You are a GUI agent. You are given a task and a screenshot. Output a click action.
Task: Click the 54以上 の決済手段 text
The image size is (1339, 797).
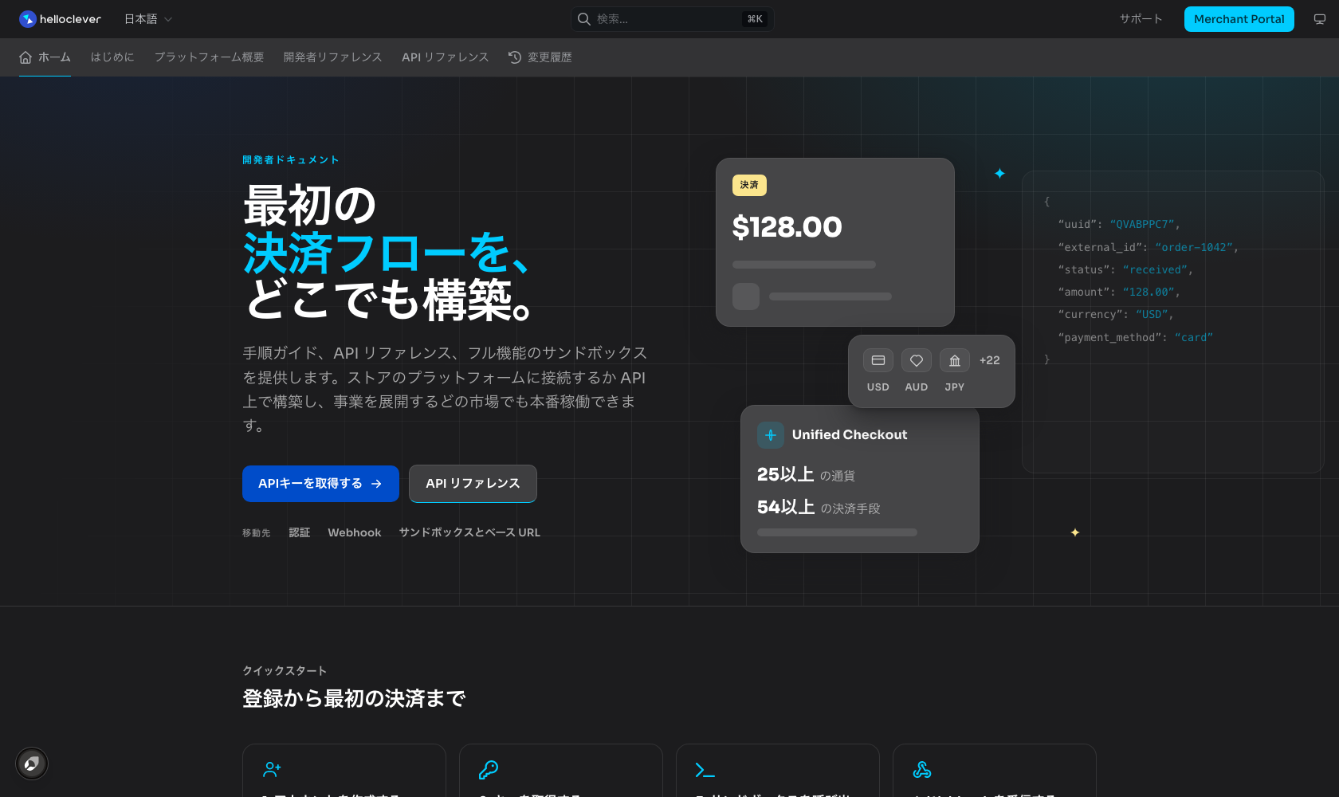(819, 508)
